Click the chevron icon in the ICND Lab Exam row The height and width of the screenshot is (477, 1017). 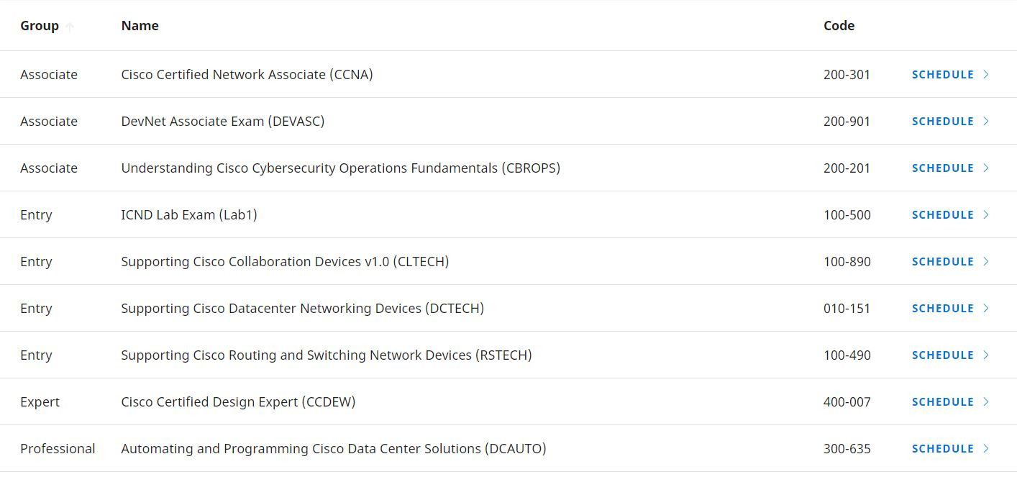pos(986,214)
